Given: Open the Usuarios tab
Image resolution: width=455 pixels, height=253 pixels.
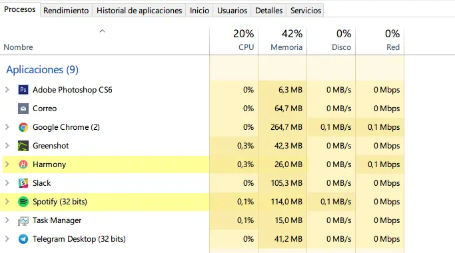Looking at the screenshot, I should [232, 11].
